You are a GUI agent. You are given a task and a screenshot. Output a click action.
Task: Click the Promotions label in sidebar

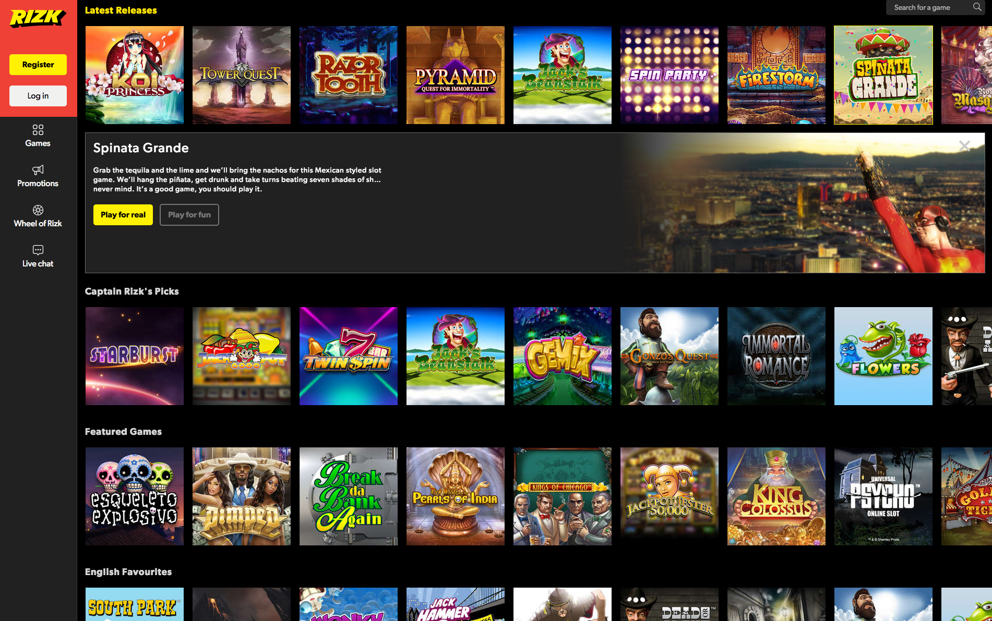[38, 184]
